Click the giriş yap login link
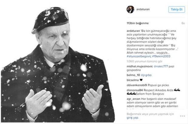This screenshot has height=124, width=188. [133, 118]
